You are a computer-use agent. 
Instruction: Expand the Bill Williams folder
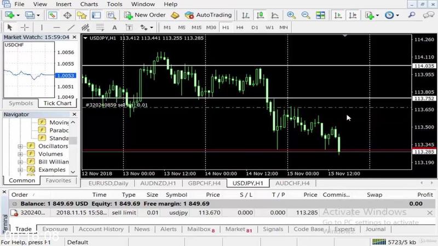pyautogui.click(x=20, y=162)
